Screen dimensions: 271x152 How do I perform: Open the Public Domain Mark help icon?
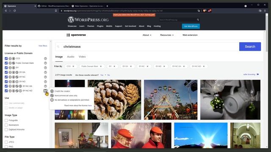[45, 63]
